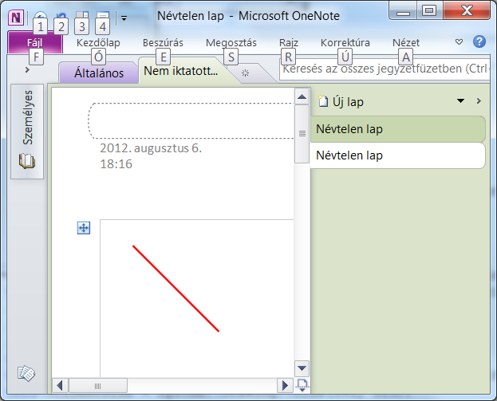Switch to the Kezdőlap ribbon tab
Viewport: 497px width, 401px height.
coord(98,43)
